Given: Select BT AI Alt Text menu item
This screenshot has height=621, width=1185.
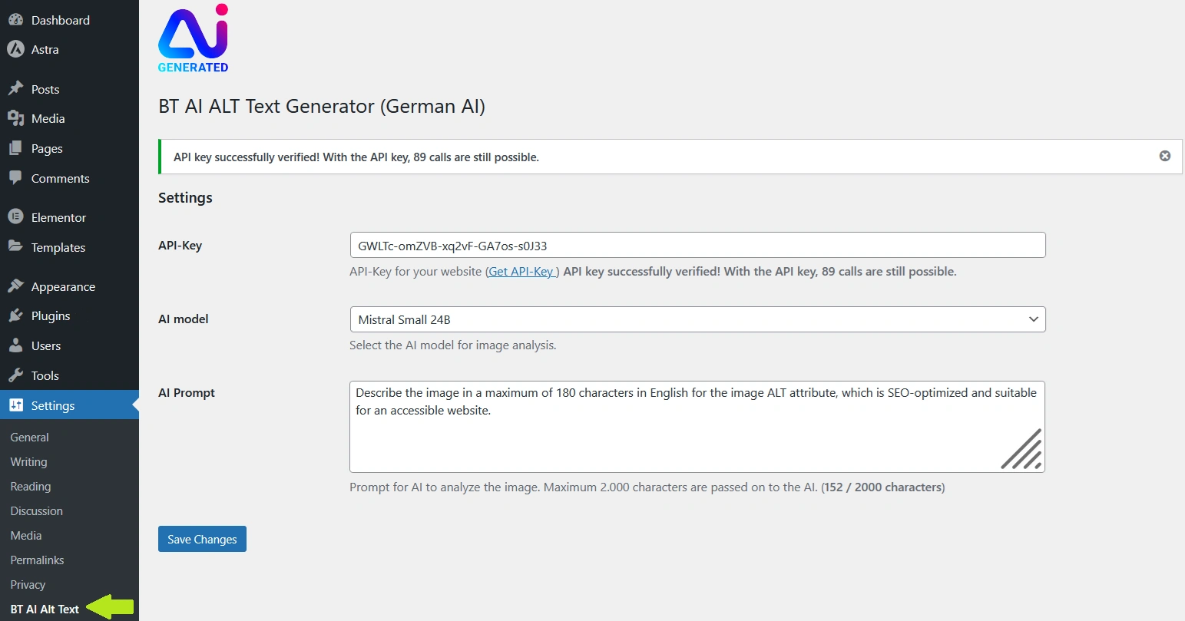Looking at the screenshot, I should [x=46, y=609].
